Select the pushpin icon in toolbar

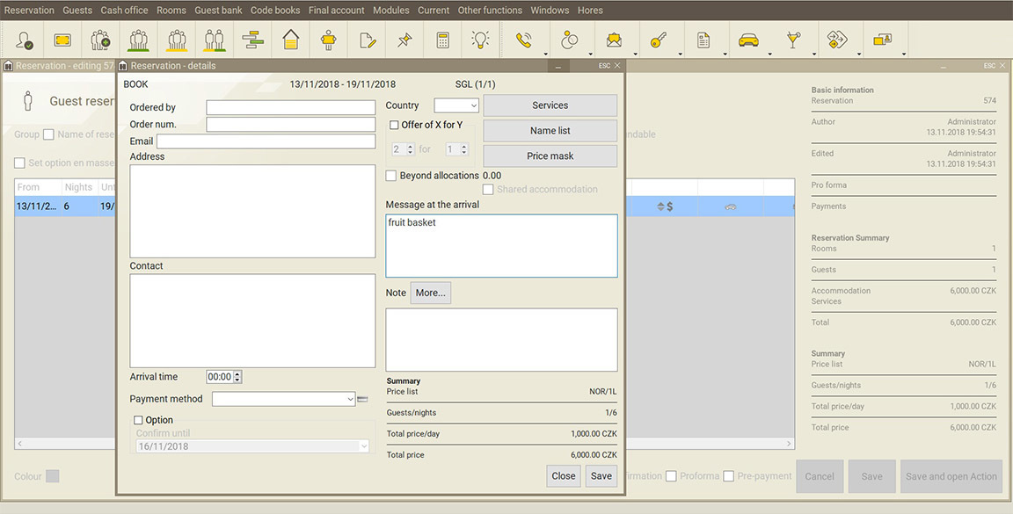pos(404,40)
